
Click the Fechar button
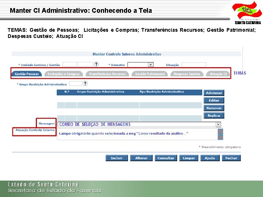(x=231, y=158)
